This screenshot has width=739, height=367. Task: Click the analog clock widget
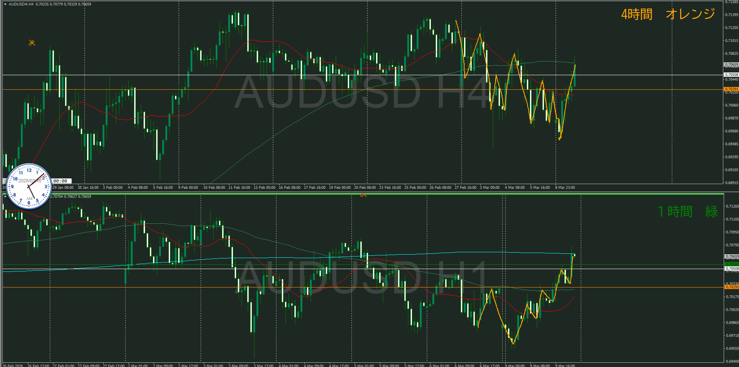tap(29, 186)
